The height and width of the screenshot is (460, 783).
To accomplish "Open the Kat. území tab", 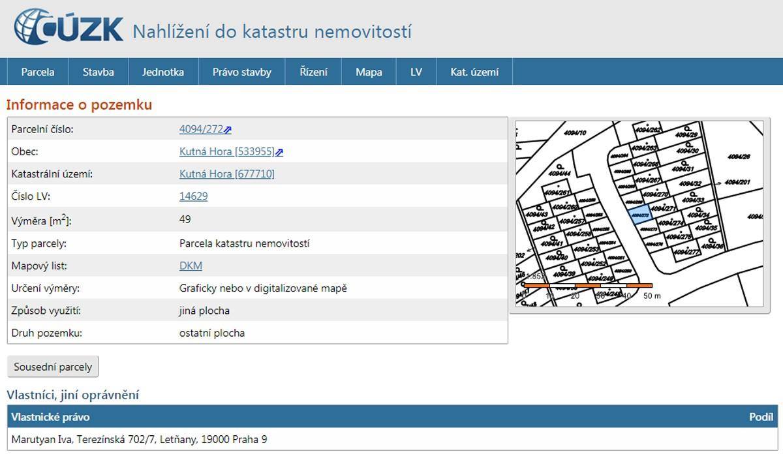I will (x=474, y=72).
